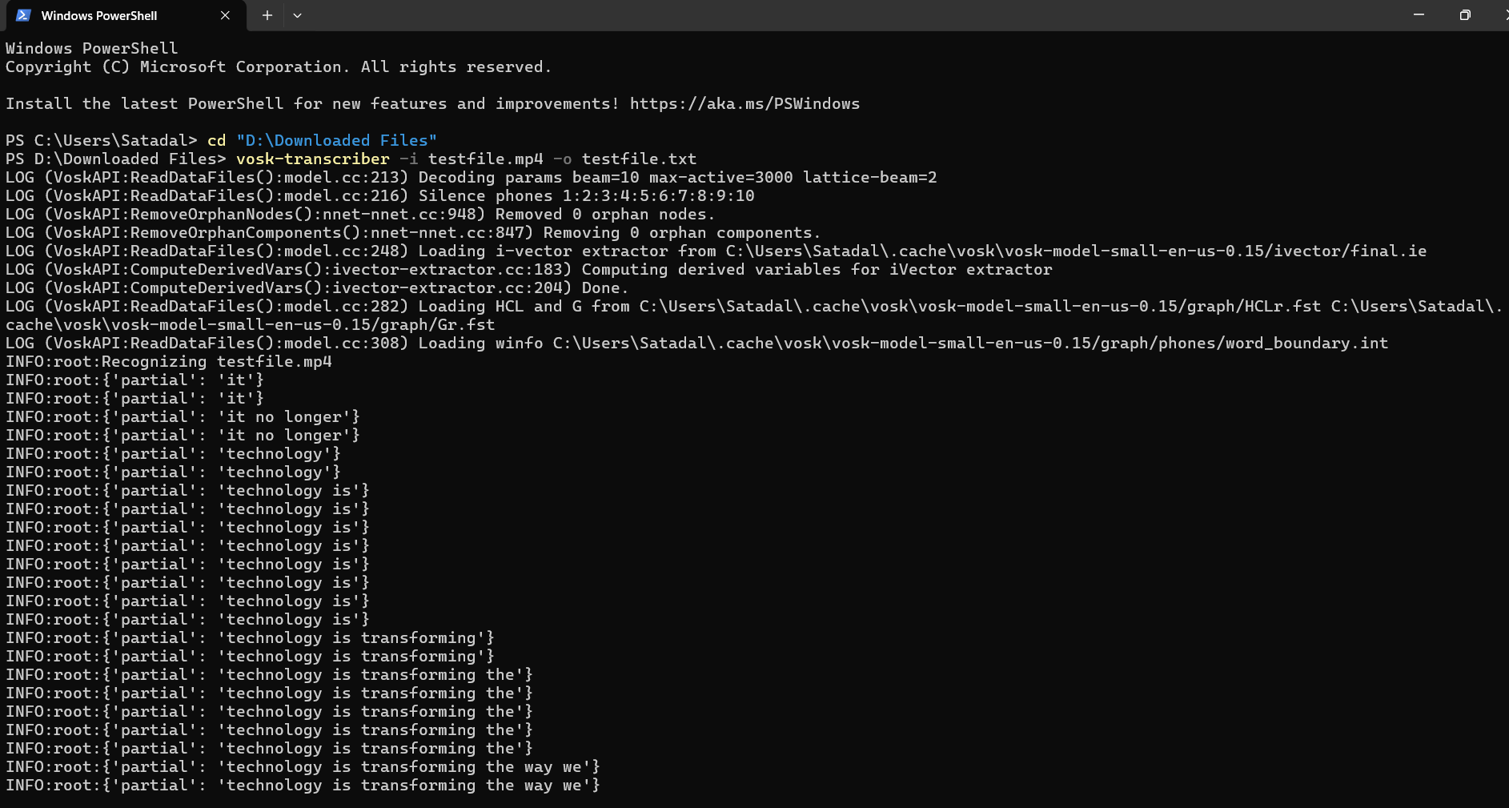The image size is (1509, 808).
Task: Click the 'Loading winfo' word_boundary.int log line
Action: point(696,343)
